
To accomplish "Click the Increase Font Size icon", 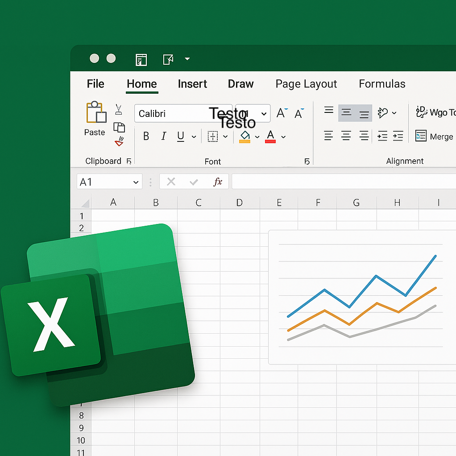I will click(282, 113).
